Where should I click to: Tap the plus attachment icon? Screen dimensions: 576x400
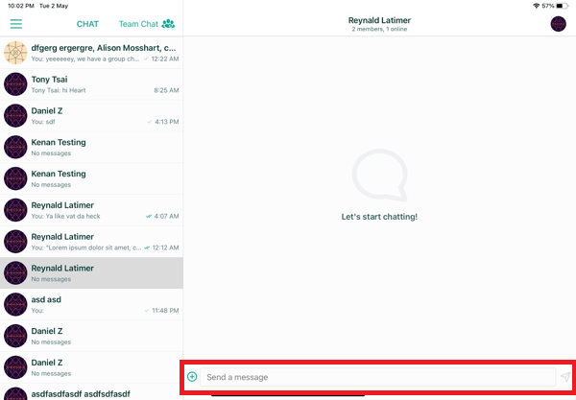[x=192, y=377]
